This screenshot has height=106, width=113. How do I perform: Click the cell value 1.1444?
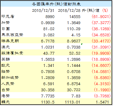point(74,65)
